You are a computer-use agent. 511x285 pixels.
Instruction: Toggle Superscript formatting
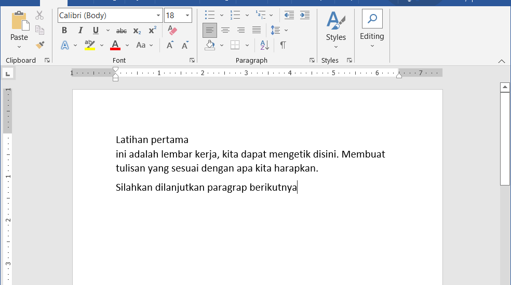[152, 30]
